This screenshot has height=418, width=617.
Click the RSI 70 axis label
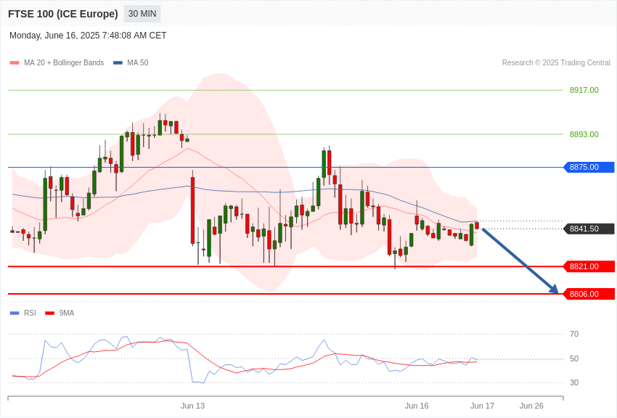click(574, 334)
